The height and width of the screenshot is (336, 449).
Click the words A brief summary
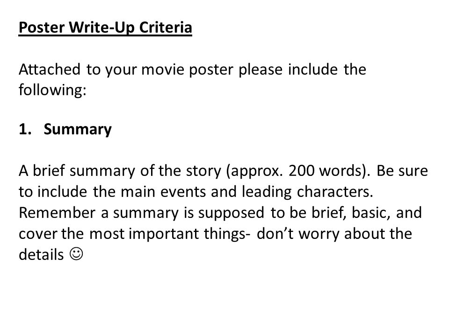click(x=77, y=171)
